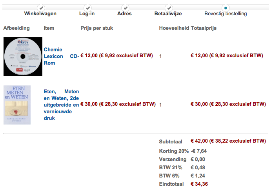Return to the Log-in step
Screen dimensions: 273x192
point(87,14)
